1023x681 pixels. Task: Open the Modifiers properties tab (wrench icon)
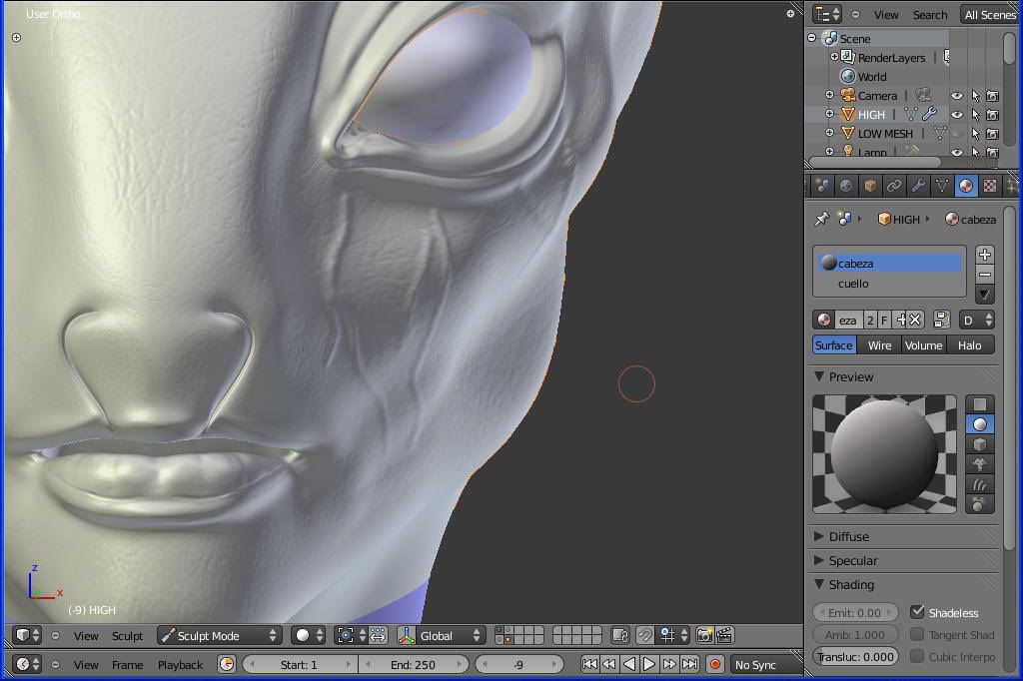(918, 186)
